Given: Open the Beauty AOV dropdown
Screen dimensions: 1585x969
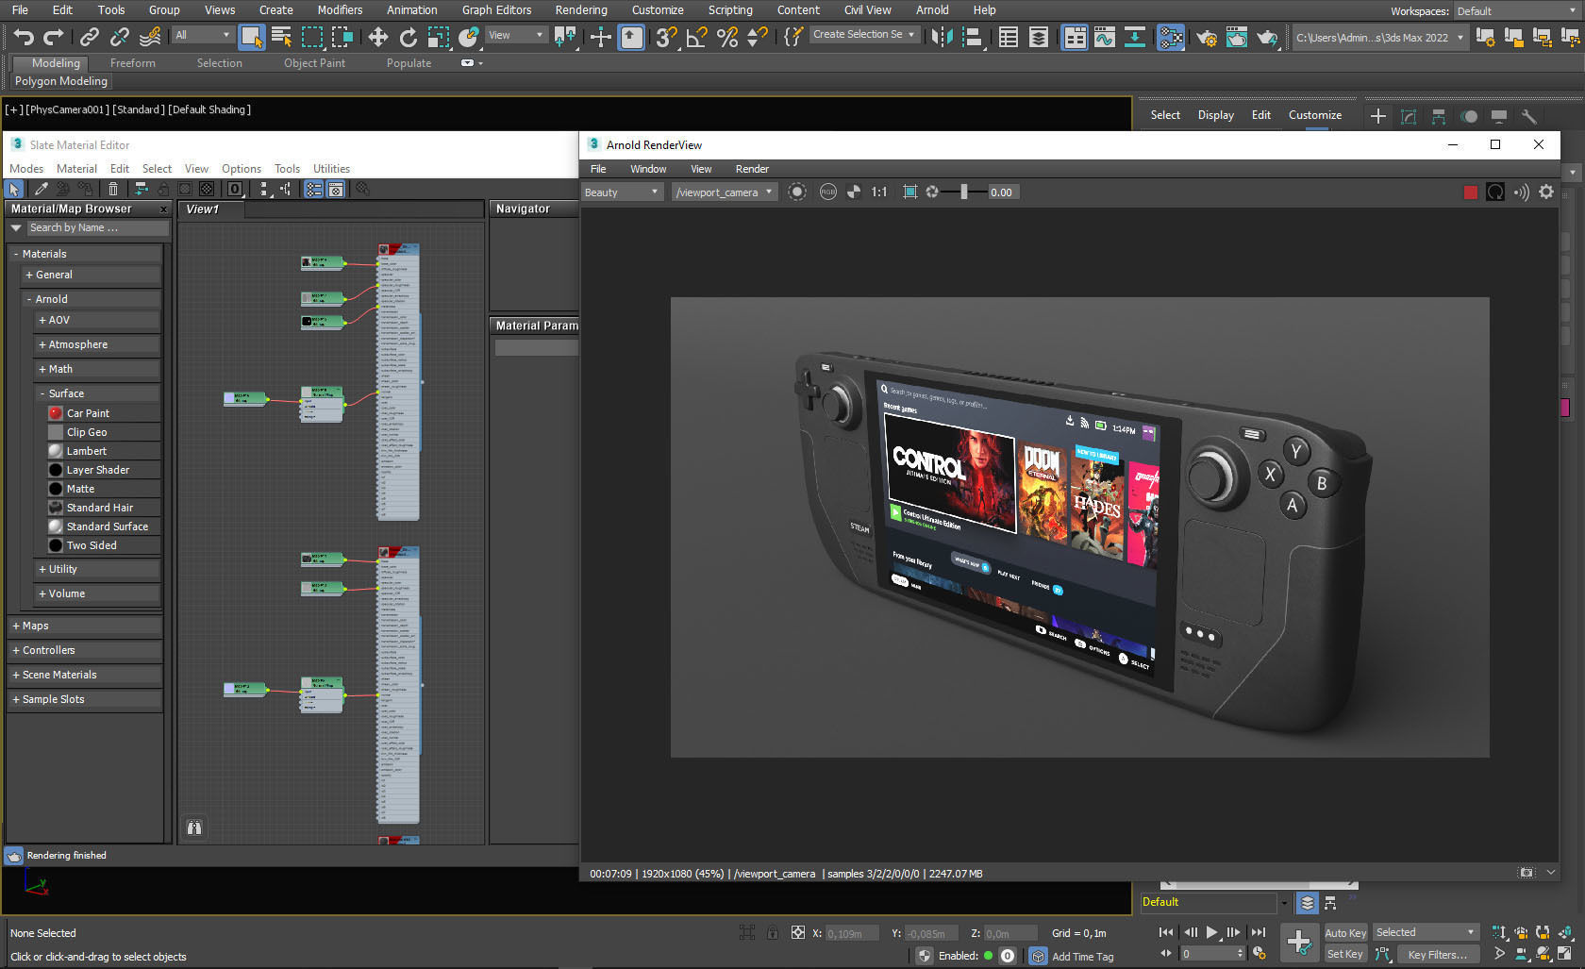Looking at the screenshot, I should [620, 192].
